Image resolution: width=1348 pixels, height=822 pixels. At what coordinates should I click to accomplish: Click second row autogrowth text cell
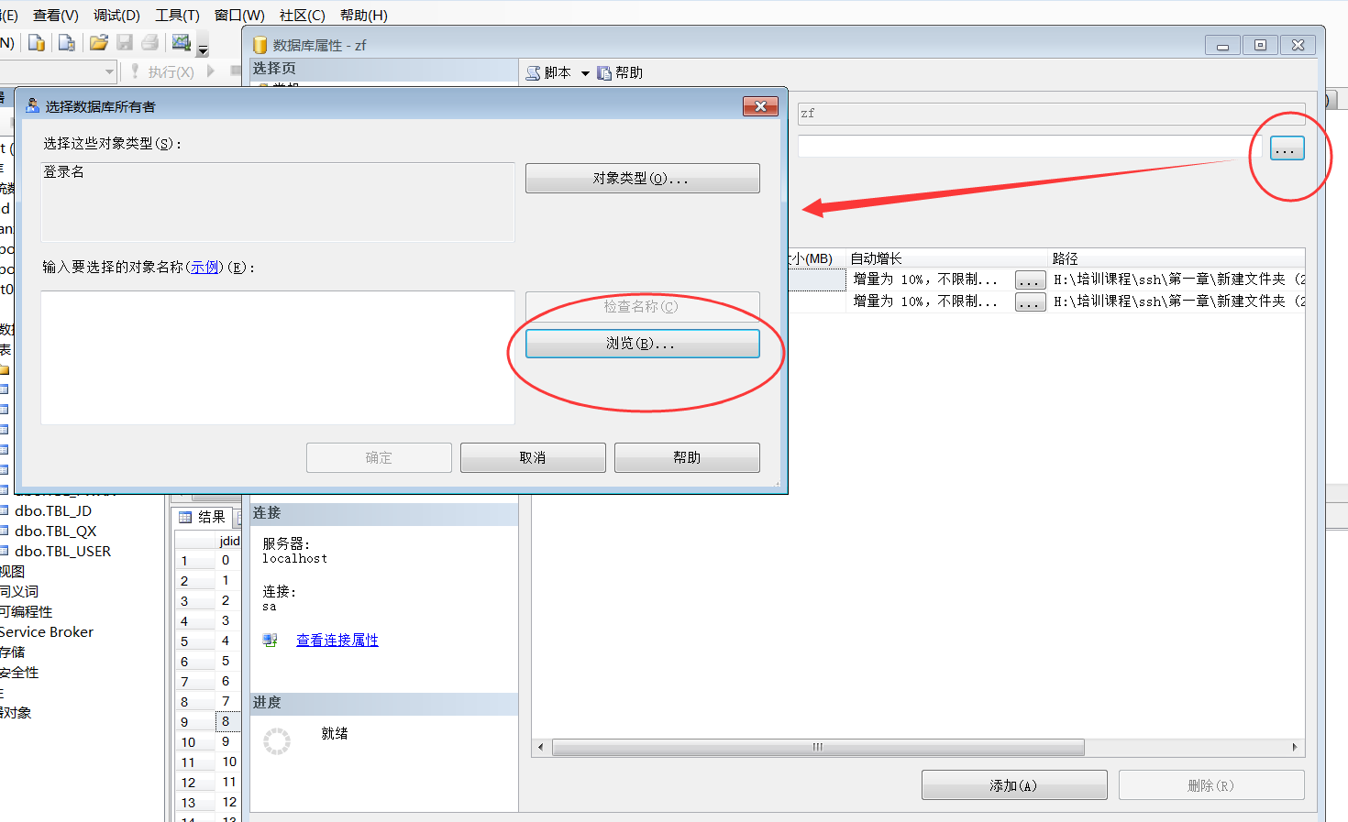(x=928, y=301)
